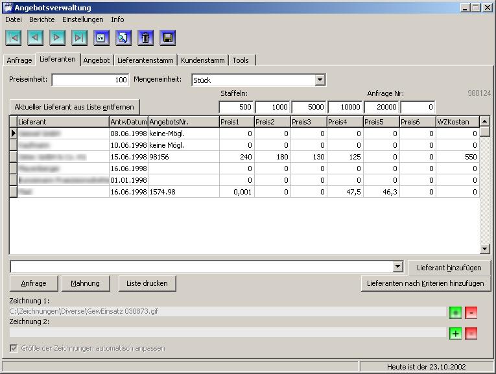This screenshot has height=374, width=496.
Task: Click the empty Zeichnung 2 path field
Action: (x=228, y=333)
